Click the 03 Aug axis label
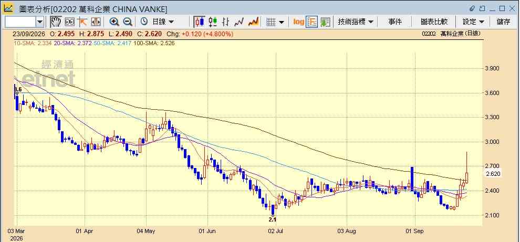 click(x=347, y=231)
